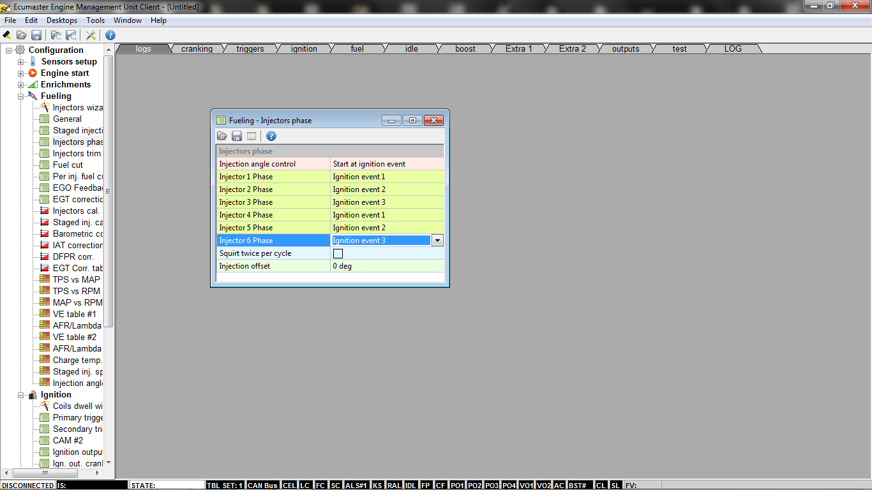This screenshot has width=872, height=490.
Task: Select the boost desktop tab
Action: click(x=465, y=49)
